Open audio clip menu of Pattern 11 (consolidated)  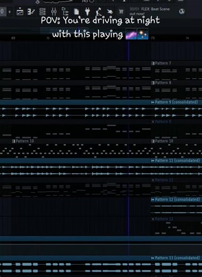pyautogui.click(x=153, y=161)
